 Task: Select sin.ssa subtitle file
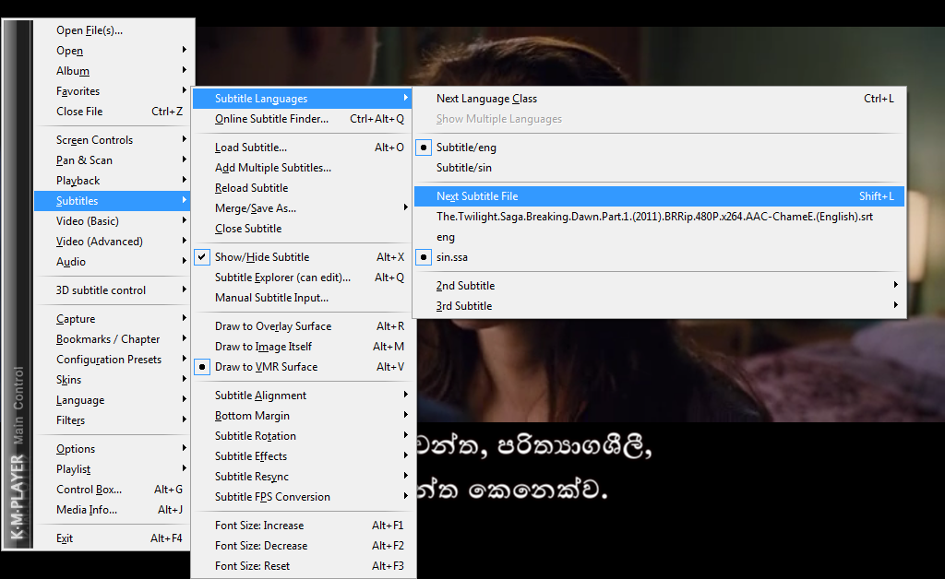click(x=659, y=257)
